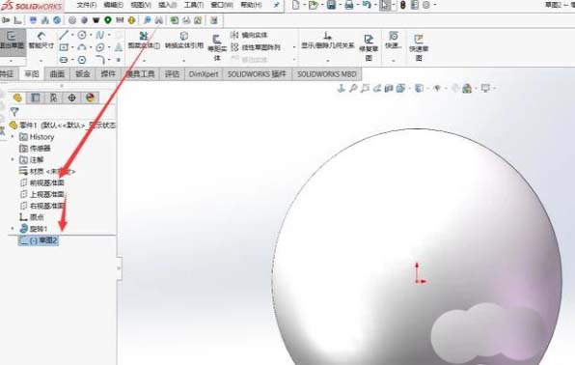
Task: Select the Arc sketch tool
Action: coord(82,47)
